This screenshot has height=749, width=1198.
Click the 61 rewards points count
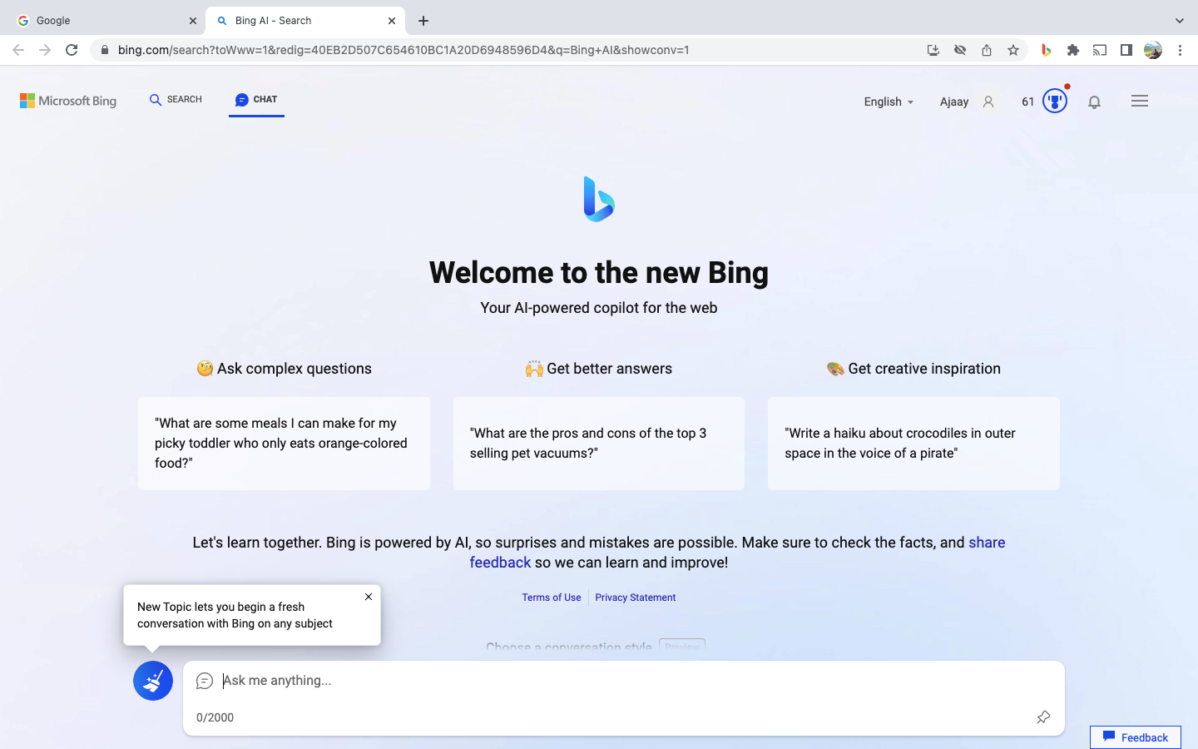pyautogui.click(x=1028, y=102)
